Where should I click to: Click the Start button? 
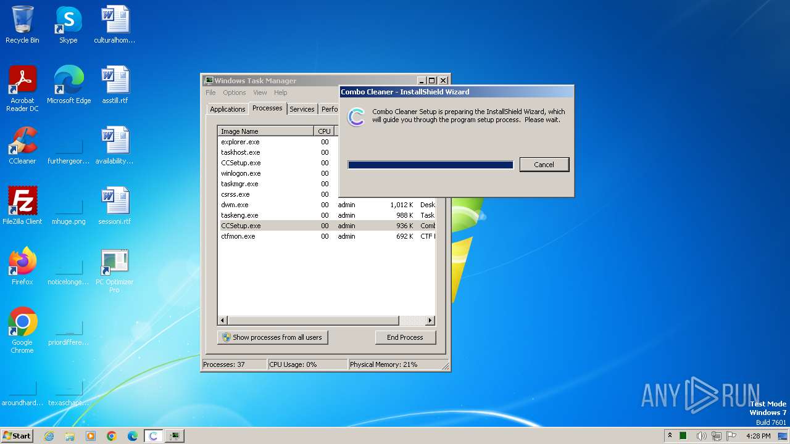click(17, 436)
